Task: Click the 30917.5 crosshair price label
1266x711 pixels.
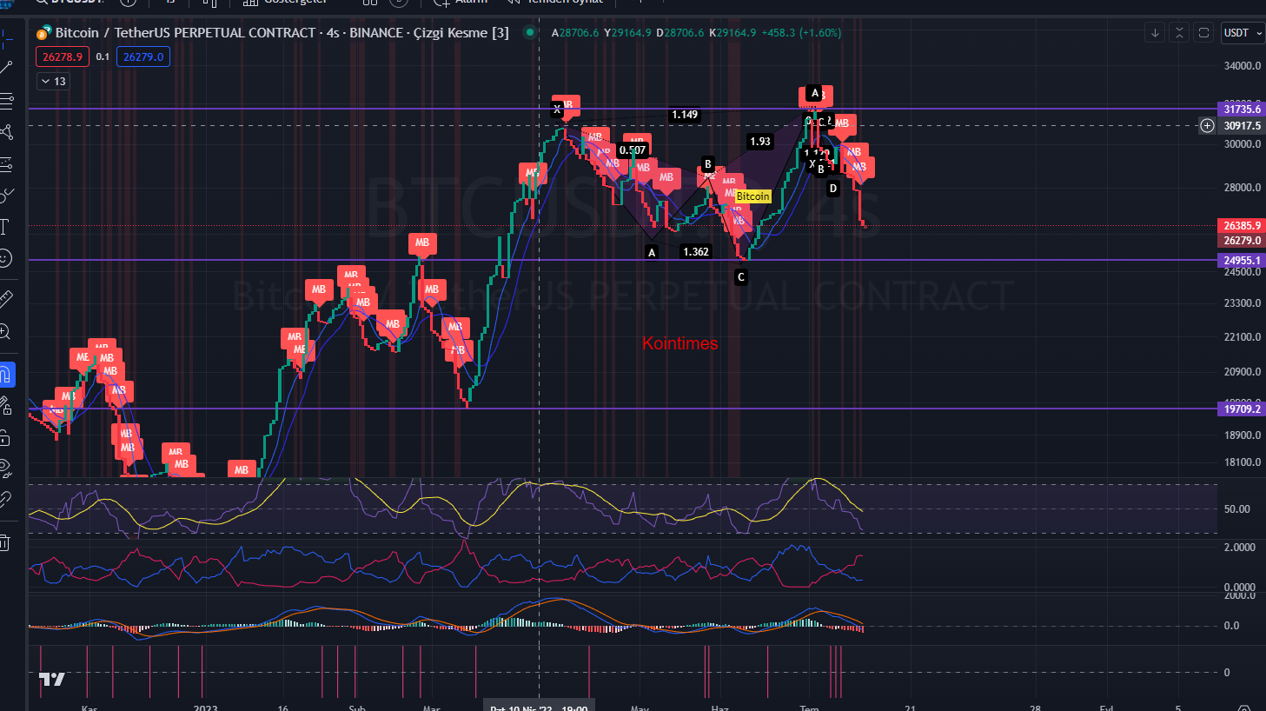Action: click(x=1242, y=126)
